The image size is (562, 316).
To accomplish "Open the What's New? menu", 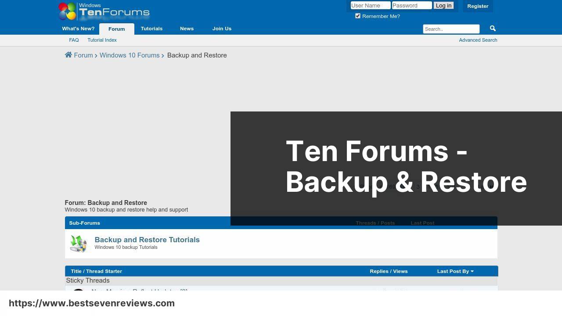I will (78, 29).
